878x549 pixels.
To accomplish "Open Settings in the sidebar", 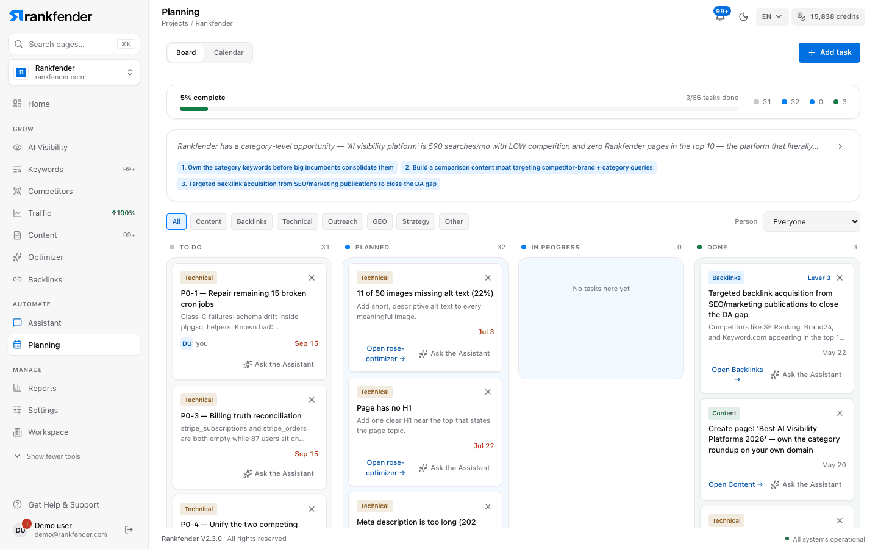I will click(x=74, y=410).
